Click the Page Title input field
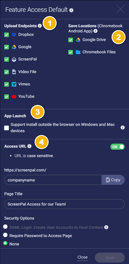The width and height of the screenshot is (129, 264). (x=65, y=204)
